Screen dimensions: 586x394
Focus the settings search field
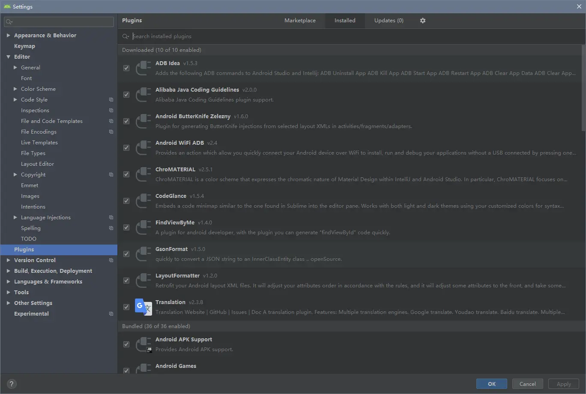(59, 21)
